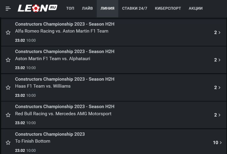Switch to the ТОП tab
The image size is (227, 154).
coord(70,8)
